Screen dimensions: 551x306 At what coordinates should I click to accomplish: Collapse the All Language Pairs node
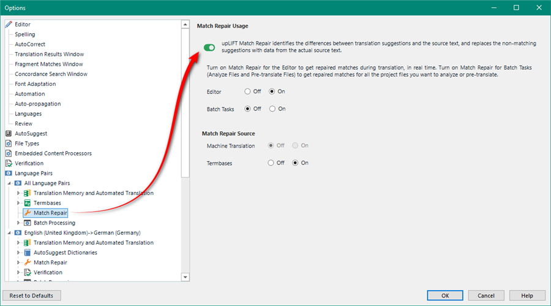coord(9,183)
